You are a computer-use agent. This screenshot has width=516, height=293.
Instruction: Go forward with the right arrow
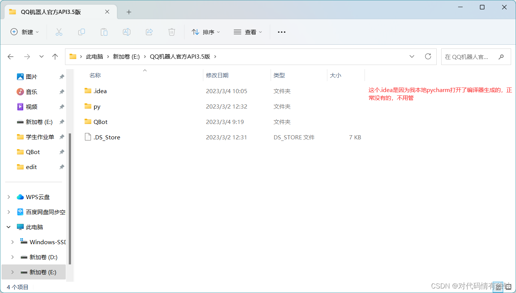point(27,57)
